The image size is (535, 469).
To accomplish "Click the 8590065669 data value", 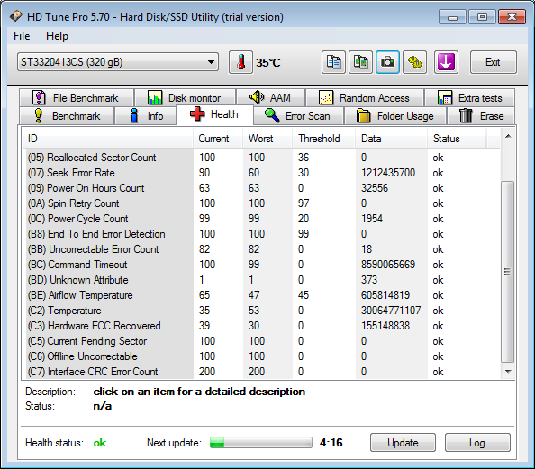I will point(388,265).
